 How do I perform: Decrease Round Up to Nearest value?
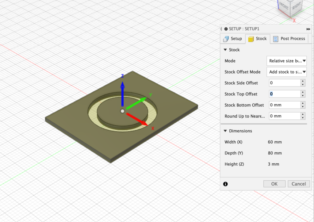point(303,118)
